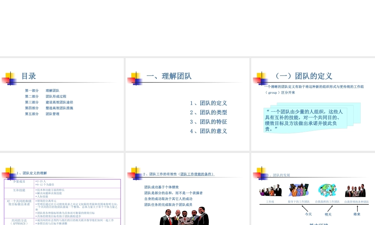
Task: Click 第三部分 in the 目录 list
Action: pyautogui.click(x=32, y=102)
